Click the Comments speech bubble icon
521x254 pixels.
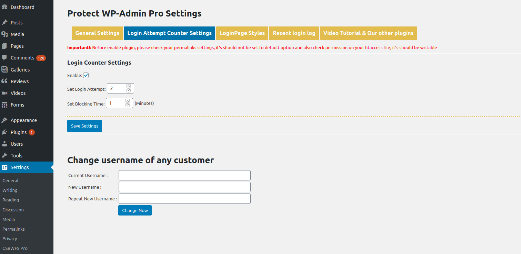click(4, 58)
